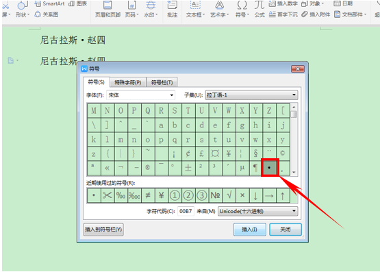This screenshot has width=380, height=272.
Task: Click the 插入到符号栏(Y) button
Action: pos(103,230)
